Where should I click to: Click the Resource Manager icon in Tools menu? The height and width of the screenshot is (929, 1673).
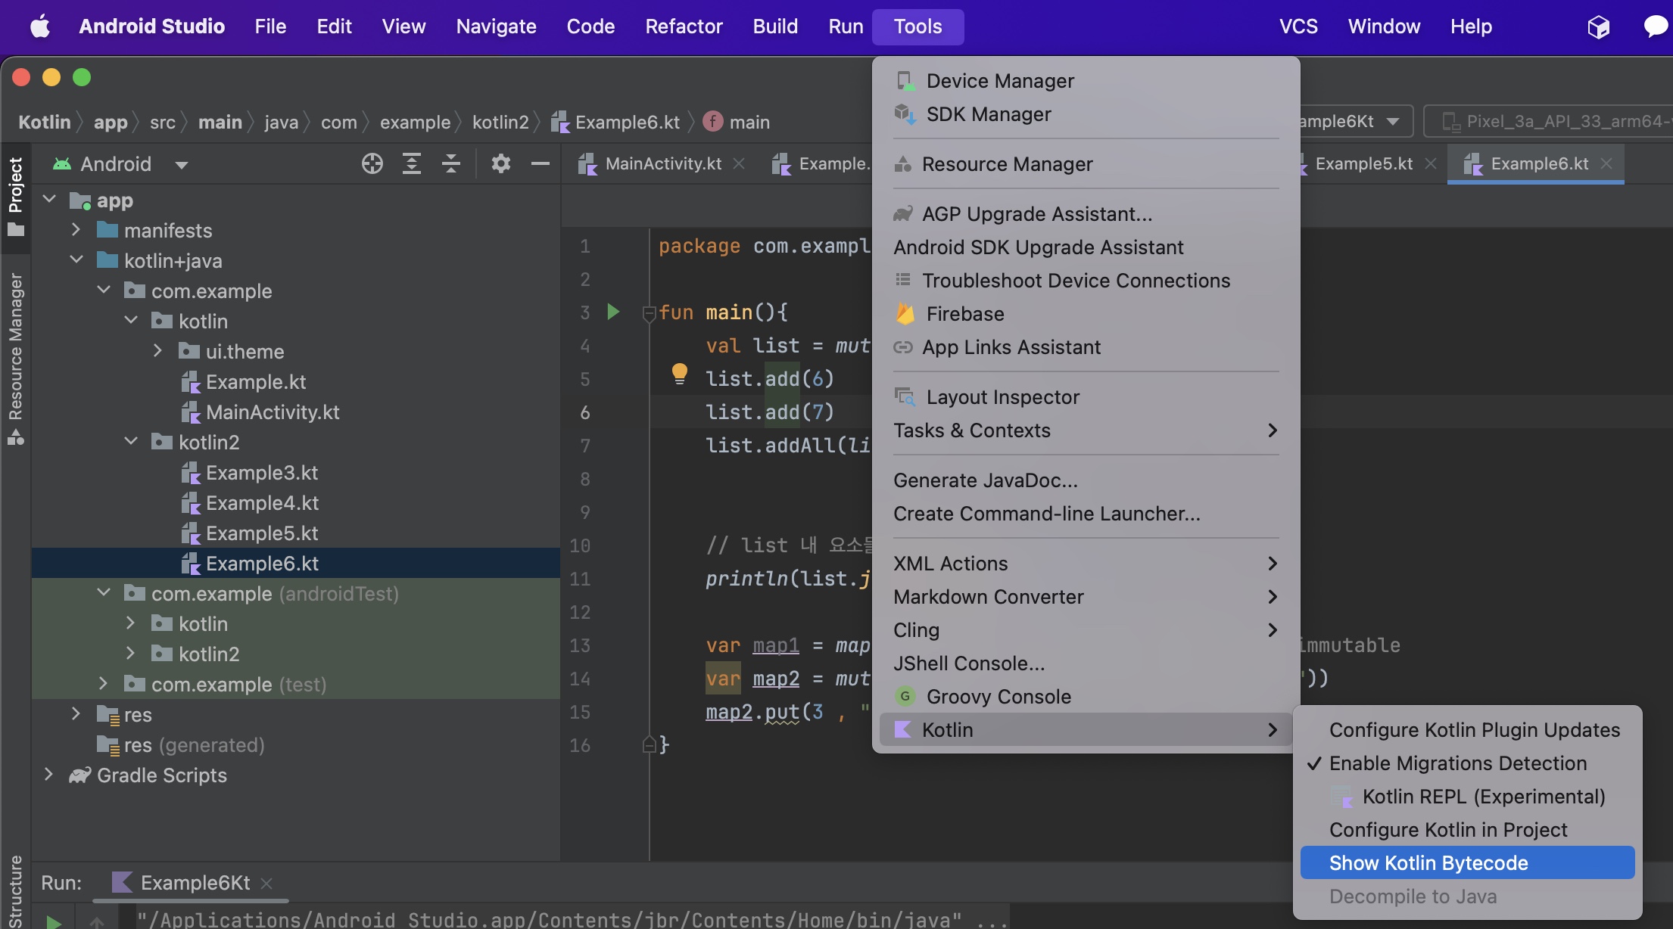coord(903,163)
